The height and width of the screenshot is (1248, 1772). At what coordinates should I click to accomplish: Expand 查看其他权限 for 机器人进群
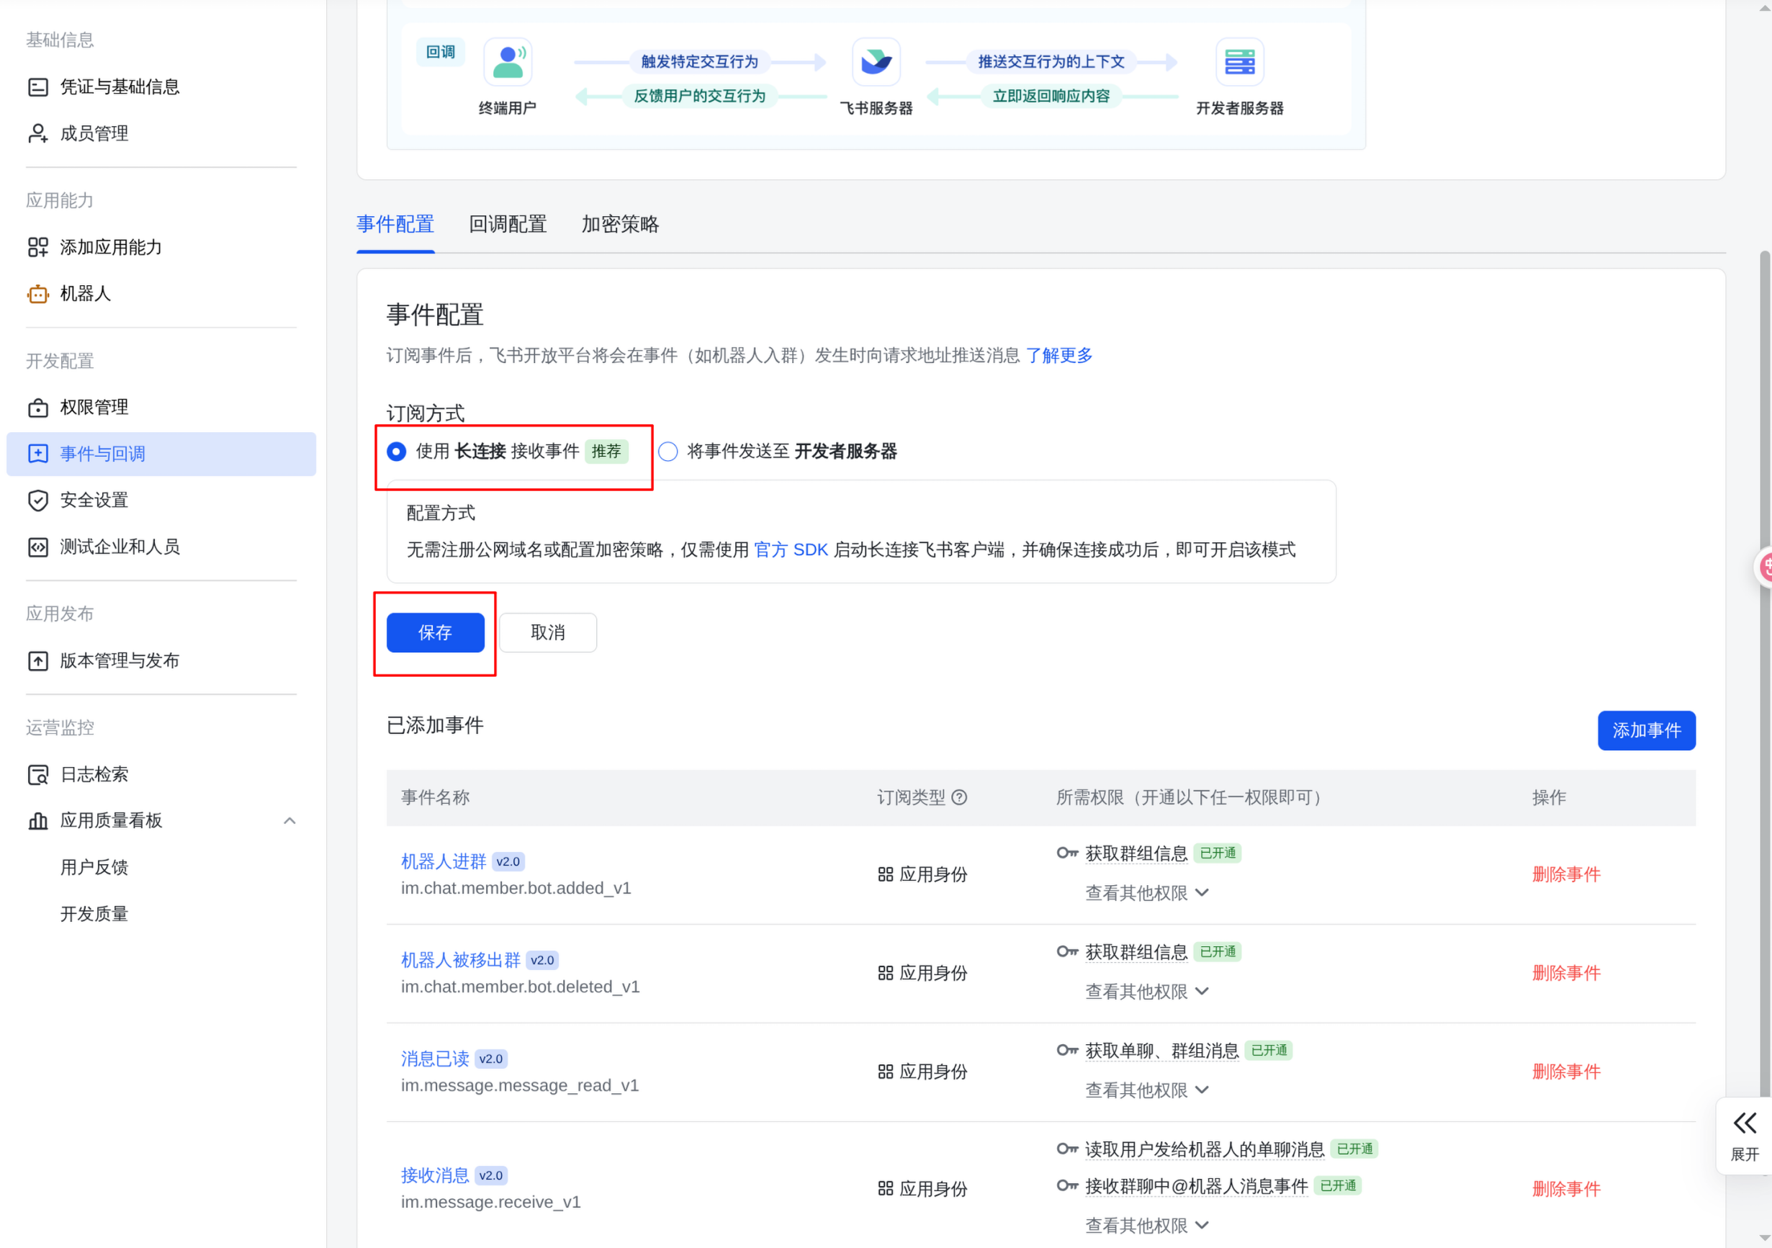[x=1147, y=893]
